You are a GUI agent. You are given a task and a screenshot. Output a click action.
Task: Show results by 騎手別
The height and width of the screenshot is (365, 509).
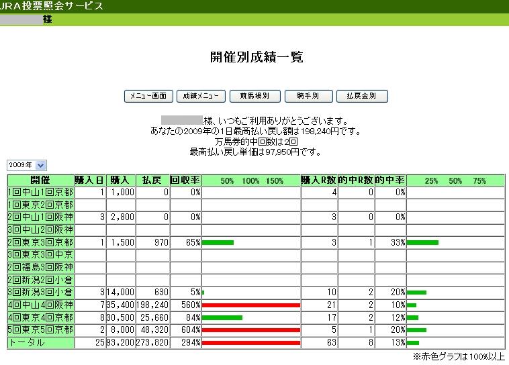[308, 96]
